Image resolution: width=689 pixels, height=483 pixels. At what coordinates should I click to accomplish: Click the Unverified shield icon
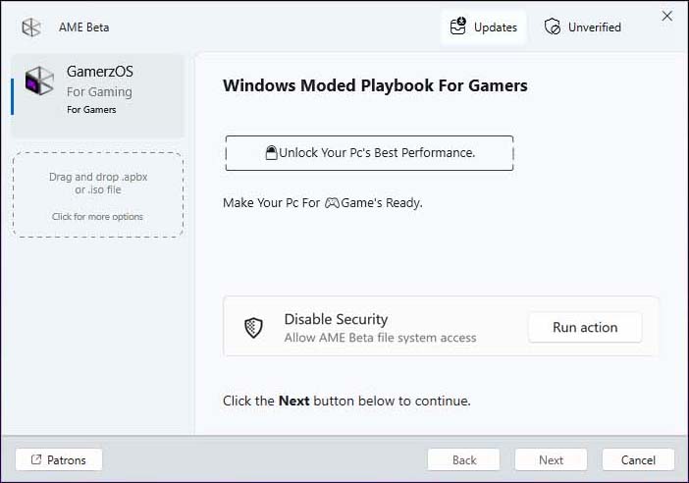coord(553,27)
